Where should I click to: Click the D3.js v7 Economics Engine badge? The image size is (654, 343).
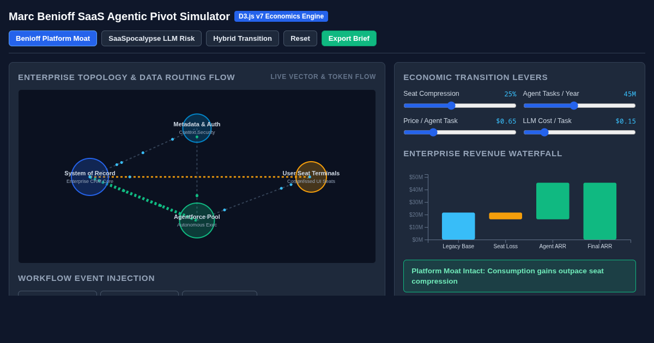click(281, 16)
